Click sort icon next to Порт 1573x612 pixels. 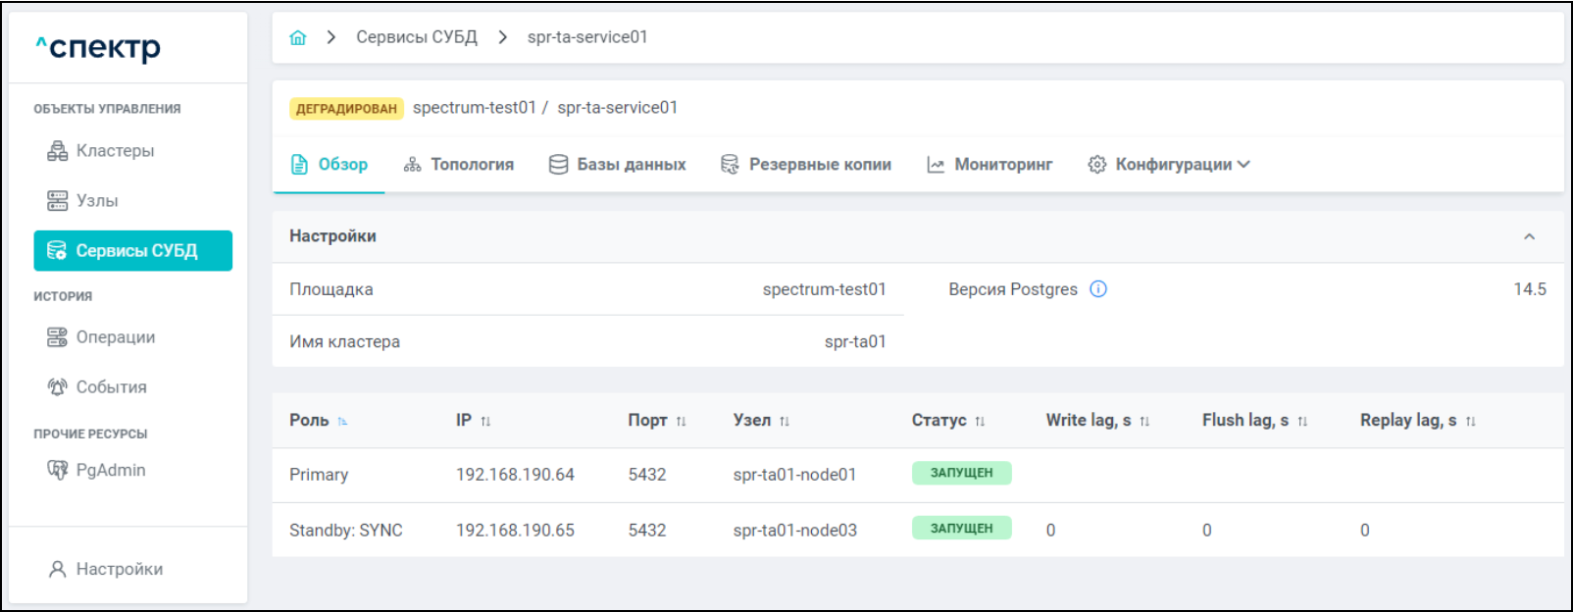point(681,422)
